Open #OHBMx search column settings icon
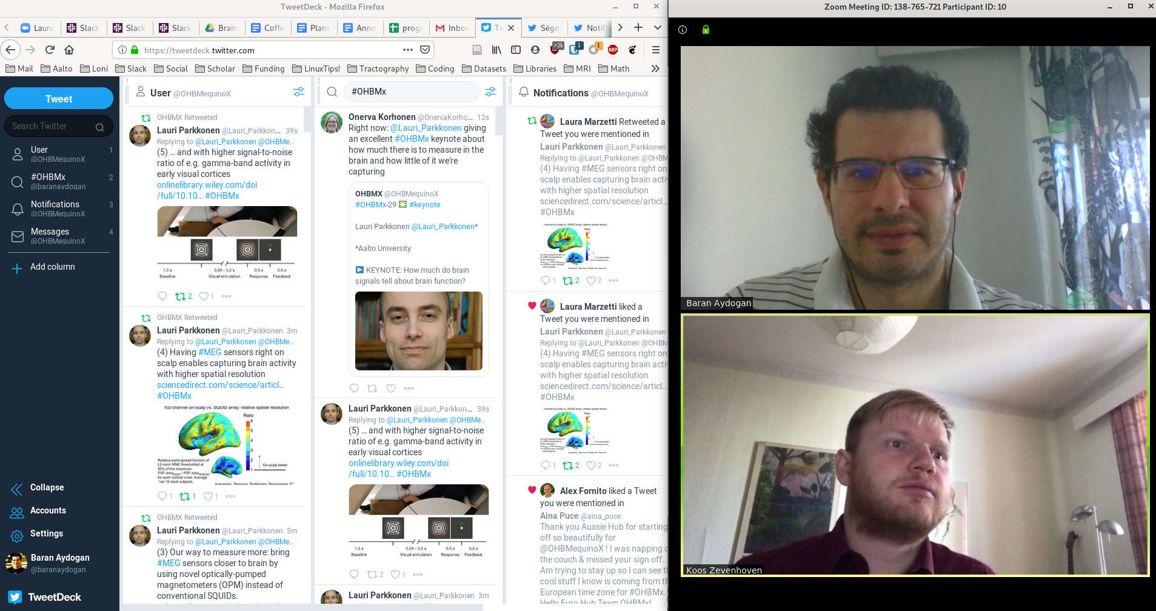Viewport: 1156px width, 611px height. [x=490, y=92]
